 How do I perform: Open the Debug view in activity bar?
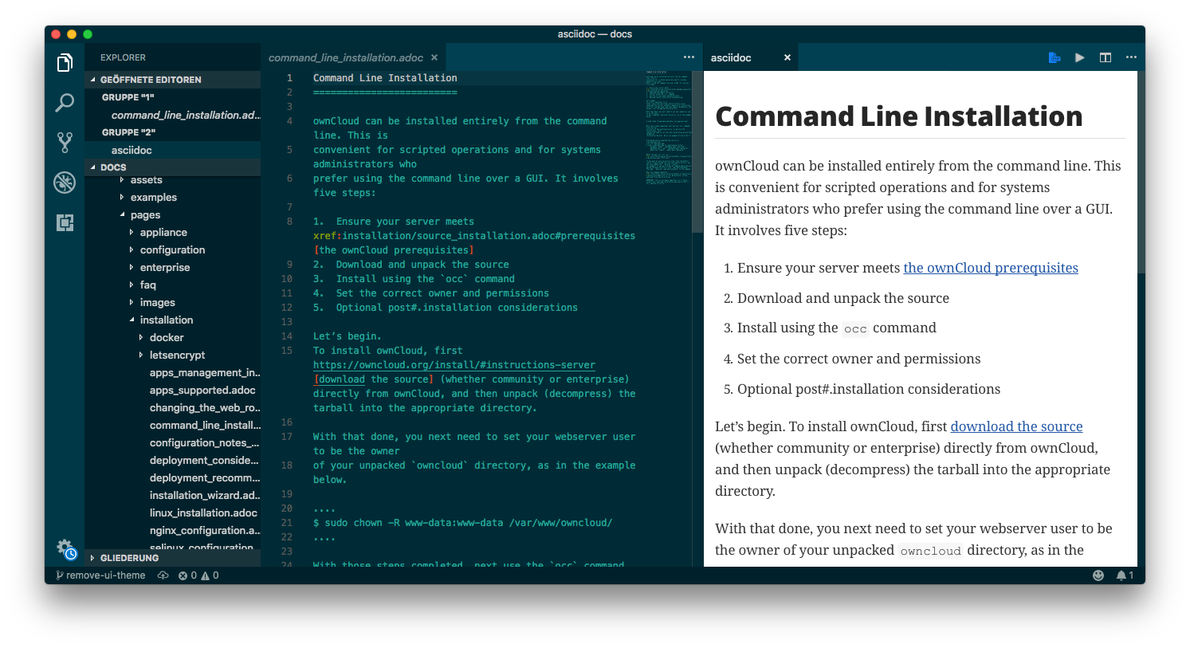[65, 183]
